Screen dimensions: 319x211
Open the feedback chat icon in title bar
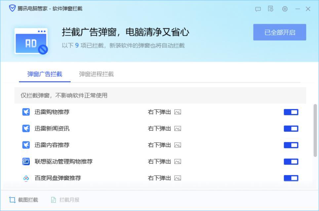(258, 9)
